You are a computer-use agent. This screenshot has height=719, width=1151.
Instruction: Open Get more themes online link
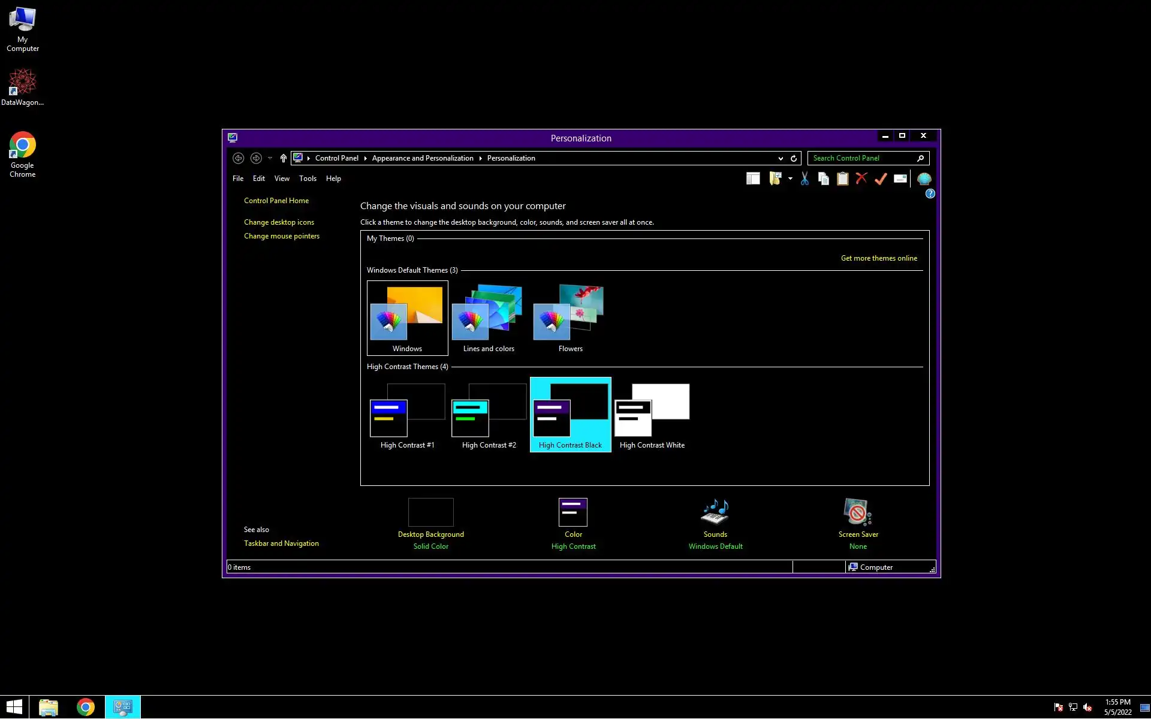click(878, 258)
